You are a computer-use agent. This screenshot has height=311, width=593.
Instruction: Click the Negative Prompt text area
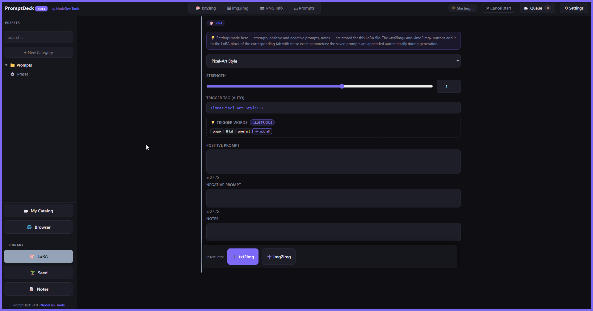(x=333, y=198)
